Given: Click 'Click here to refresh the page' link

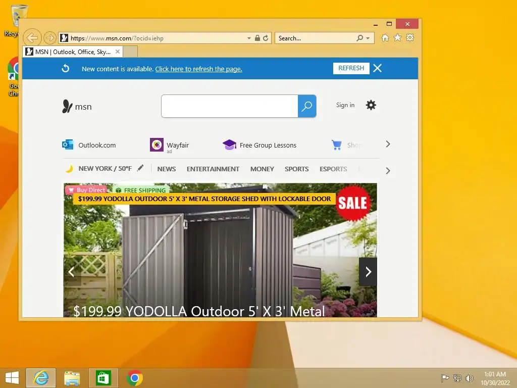Looking at the screenshot, I should point(198,69).
